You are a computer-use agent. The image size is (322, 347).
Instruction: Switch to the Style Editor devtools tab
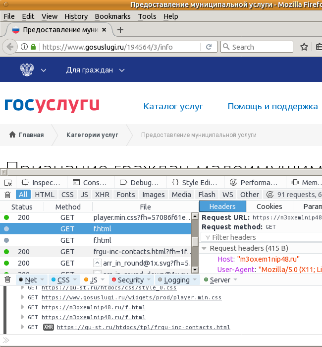(x=195, y=183)
